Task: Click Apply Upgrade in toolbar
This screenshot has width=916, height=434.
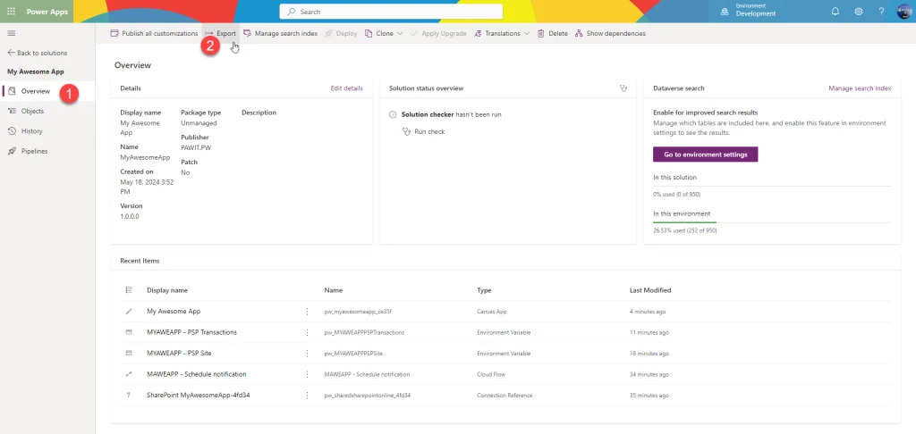Action: [x=438, y=34]
